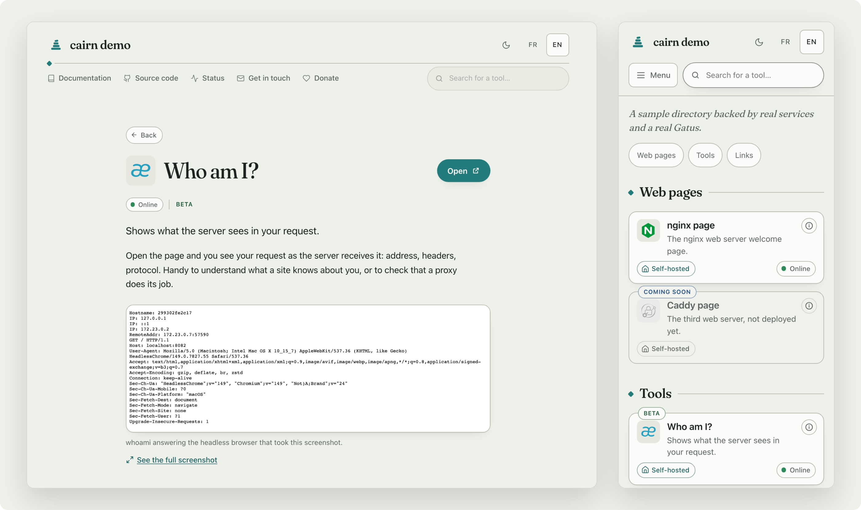This screenshot has height=510, width=861.
Task: Go to Source code link
Action: pos(151,78)
